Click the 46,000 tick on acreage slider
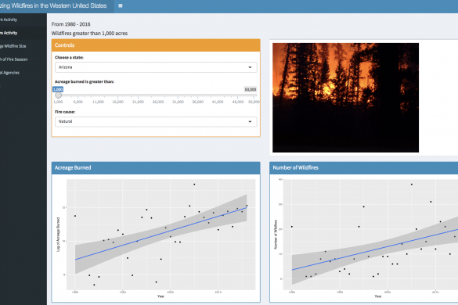The width and height of the screenshot is (458, 305). pos(238,102)
